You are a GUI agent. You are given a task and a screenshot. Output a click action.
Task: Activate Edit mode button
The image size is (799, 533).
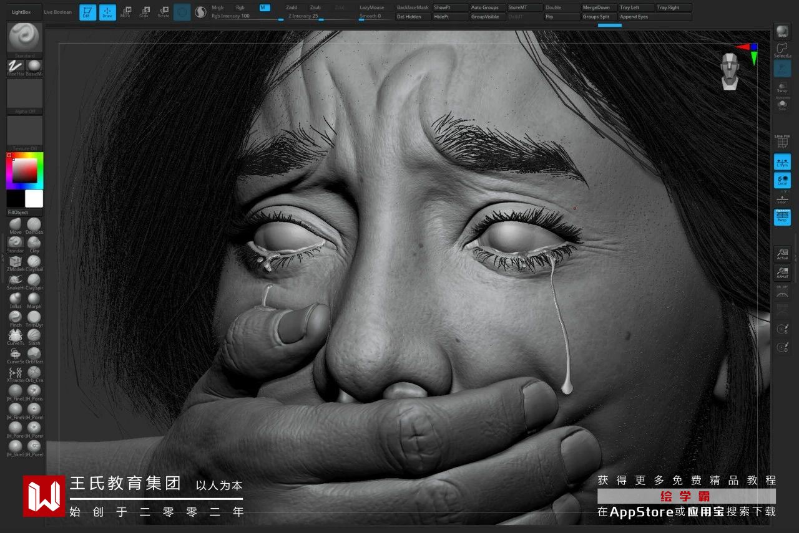click(x=88, y=12)
